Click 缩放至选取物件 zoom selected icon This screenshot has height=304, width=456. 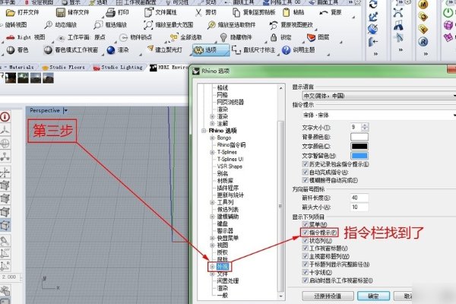pos(211,25)
